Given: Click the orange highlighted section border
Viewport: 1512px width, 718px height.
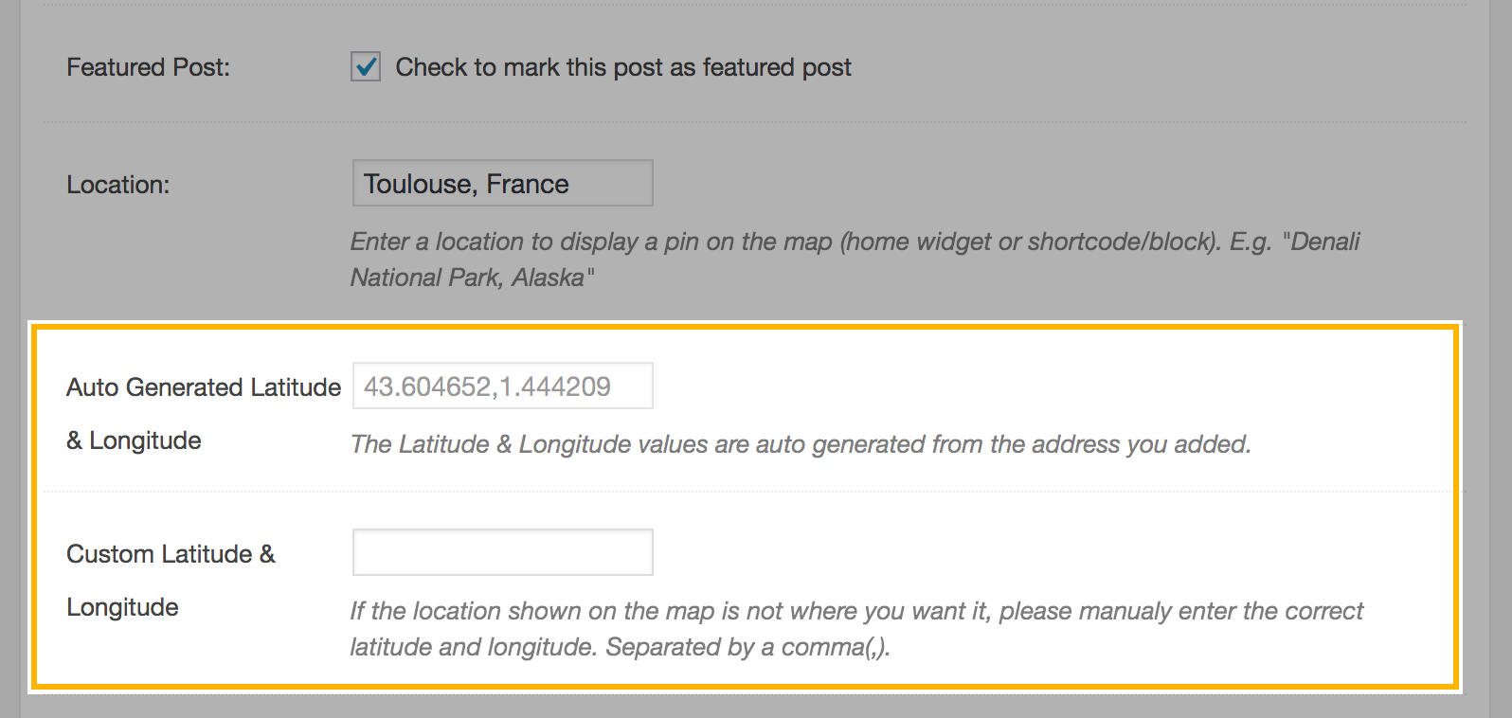Looking at the screenshot, I should coord(748,329).
